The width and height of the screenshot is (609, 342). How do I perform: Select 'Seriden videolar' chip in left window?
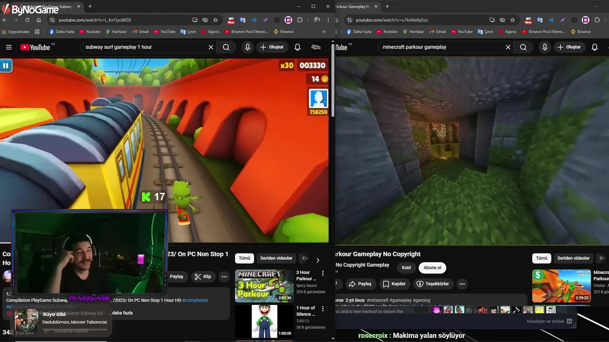(276, 258)
